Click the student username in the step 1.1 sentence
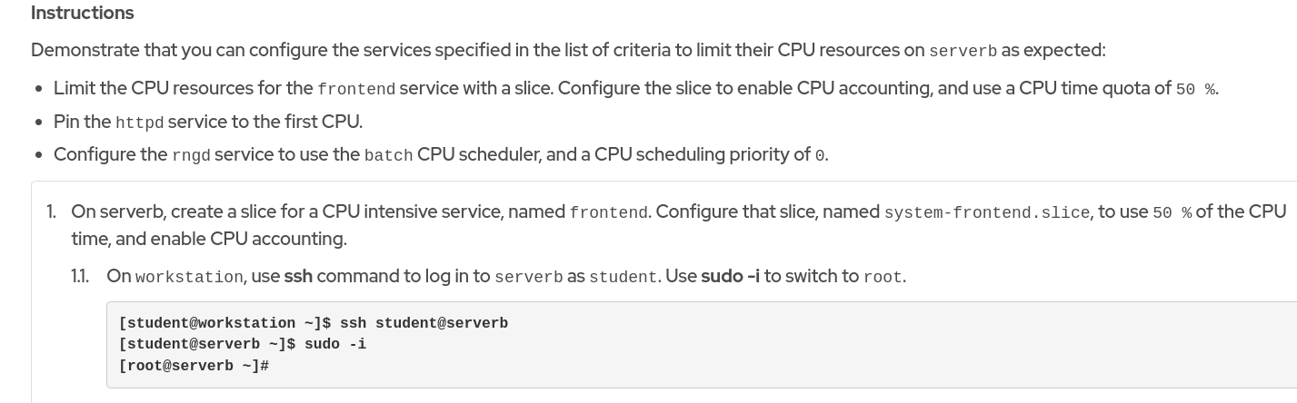The width and height of the screenshot is (1297, 403). [623, 278]
